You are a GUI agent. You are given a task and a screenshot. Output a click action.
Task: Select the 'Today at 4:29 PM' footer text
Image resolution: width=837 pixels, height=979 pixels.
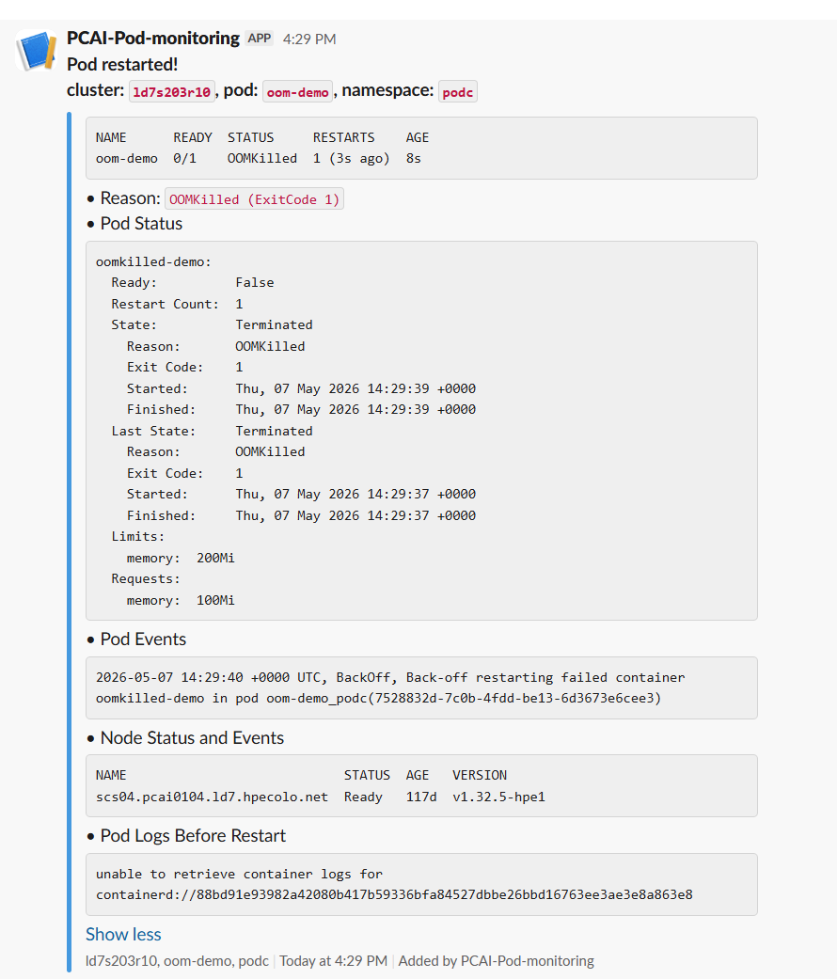click(333, 961)
